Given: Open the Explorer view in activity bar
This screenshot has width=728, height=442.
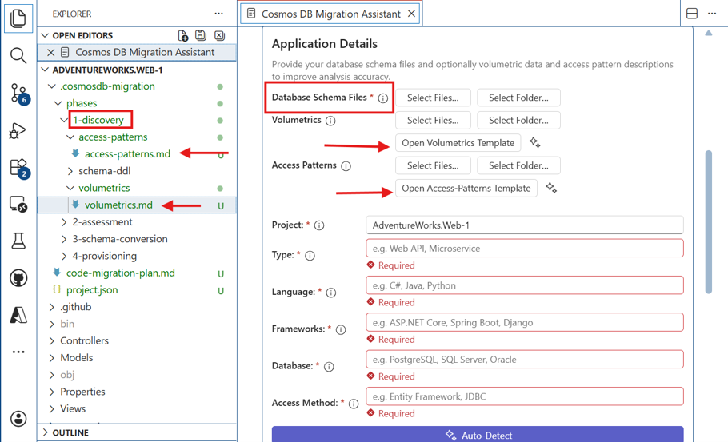Looking at the screenshot, I should pyautogui.click(x=18, y=18).
